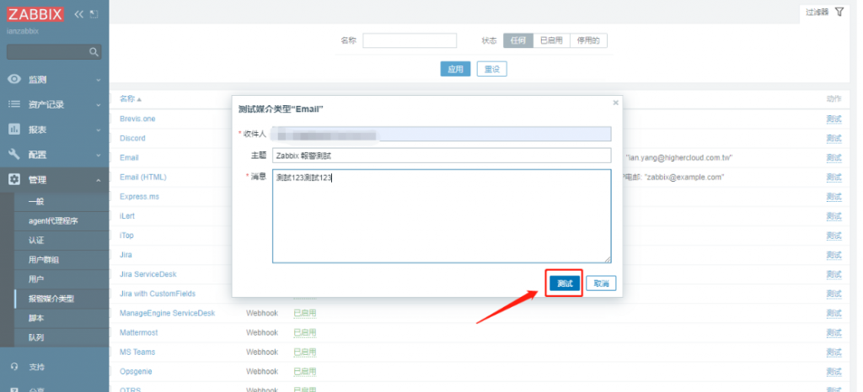The height and width of the screenshot is (392, 863).
Task: Select status filter 任何
Action: point(518,40)
